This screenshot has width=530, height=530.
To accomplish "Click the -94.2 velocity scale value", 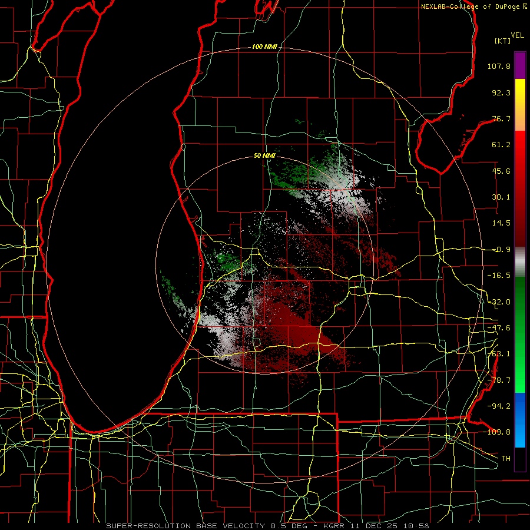I will pyautogui.click(x=499, y=406).
